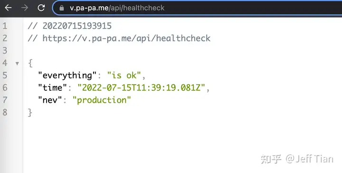Collapse the JSON object on line 4
This screenshot has width=342, height=173.
[x=17, y=64]
